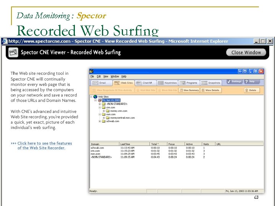Screen dimensions: 275x206
Task: Click the Snapshots filmstrip icon
Action: point(204,83)
